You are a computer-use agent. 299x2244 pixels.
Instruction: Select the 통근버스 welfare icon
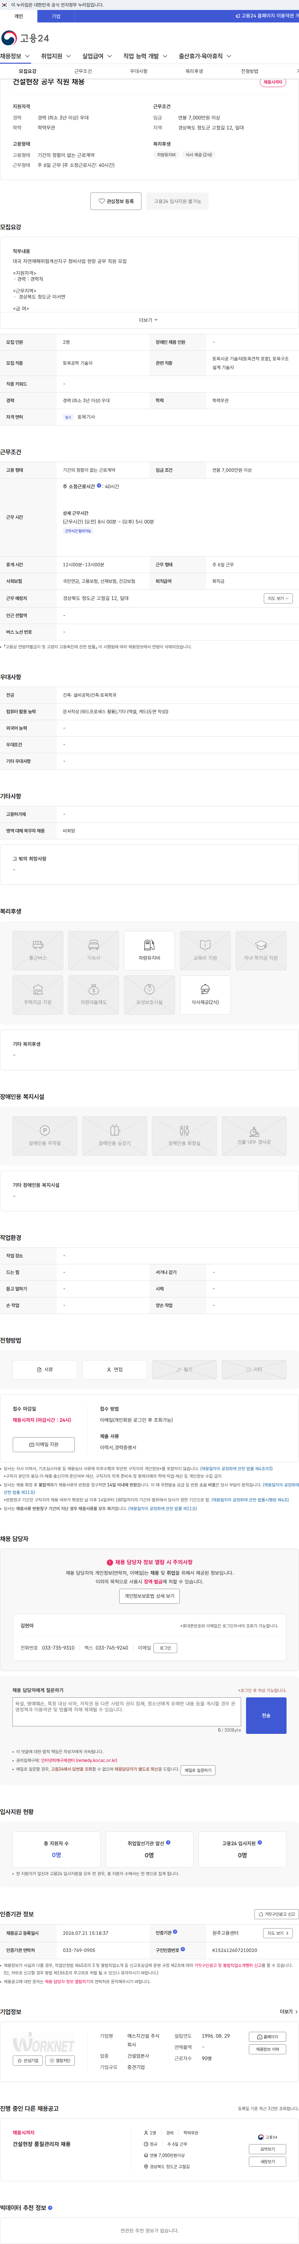(x=38, y=950)
